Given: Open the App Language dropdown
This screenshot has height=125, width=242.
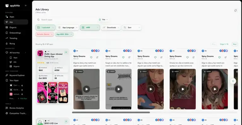Looking at the screenshot, I should coord(68,28).
